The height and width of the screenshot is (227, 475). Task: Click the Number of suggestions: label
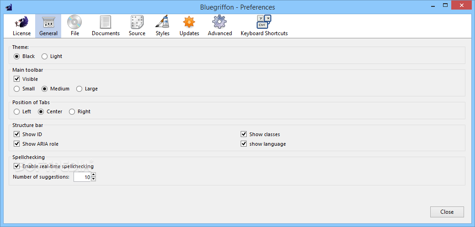(x=41, y=177)
